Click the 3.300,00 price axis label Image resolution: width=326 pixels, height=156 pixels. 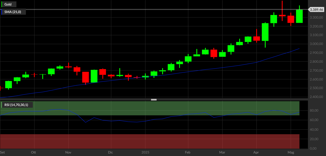pos(317,17)
